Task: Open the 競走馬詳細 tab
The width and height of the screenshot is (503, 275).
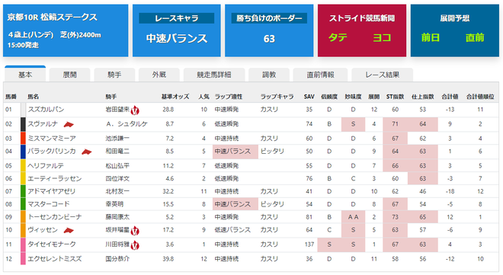Action: (x=214, y=75)
